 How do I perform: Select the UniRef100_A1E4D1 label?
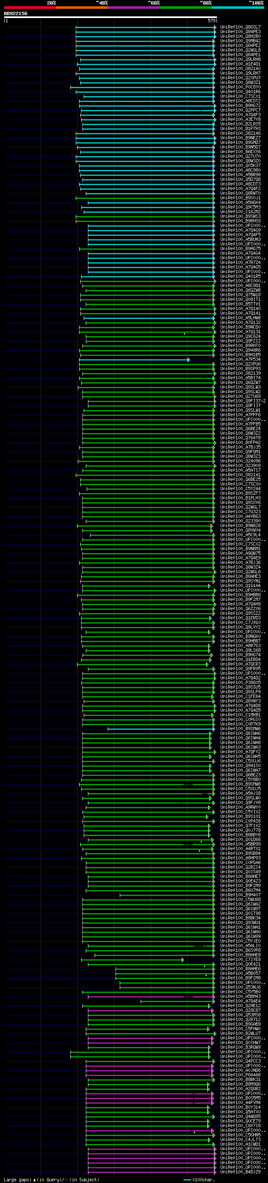240,64
